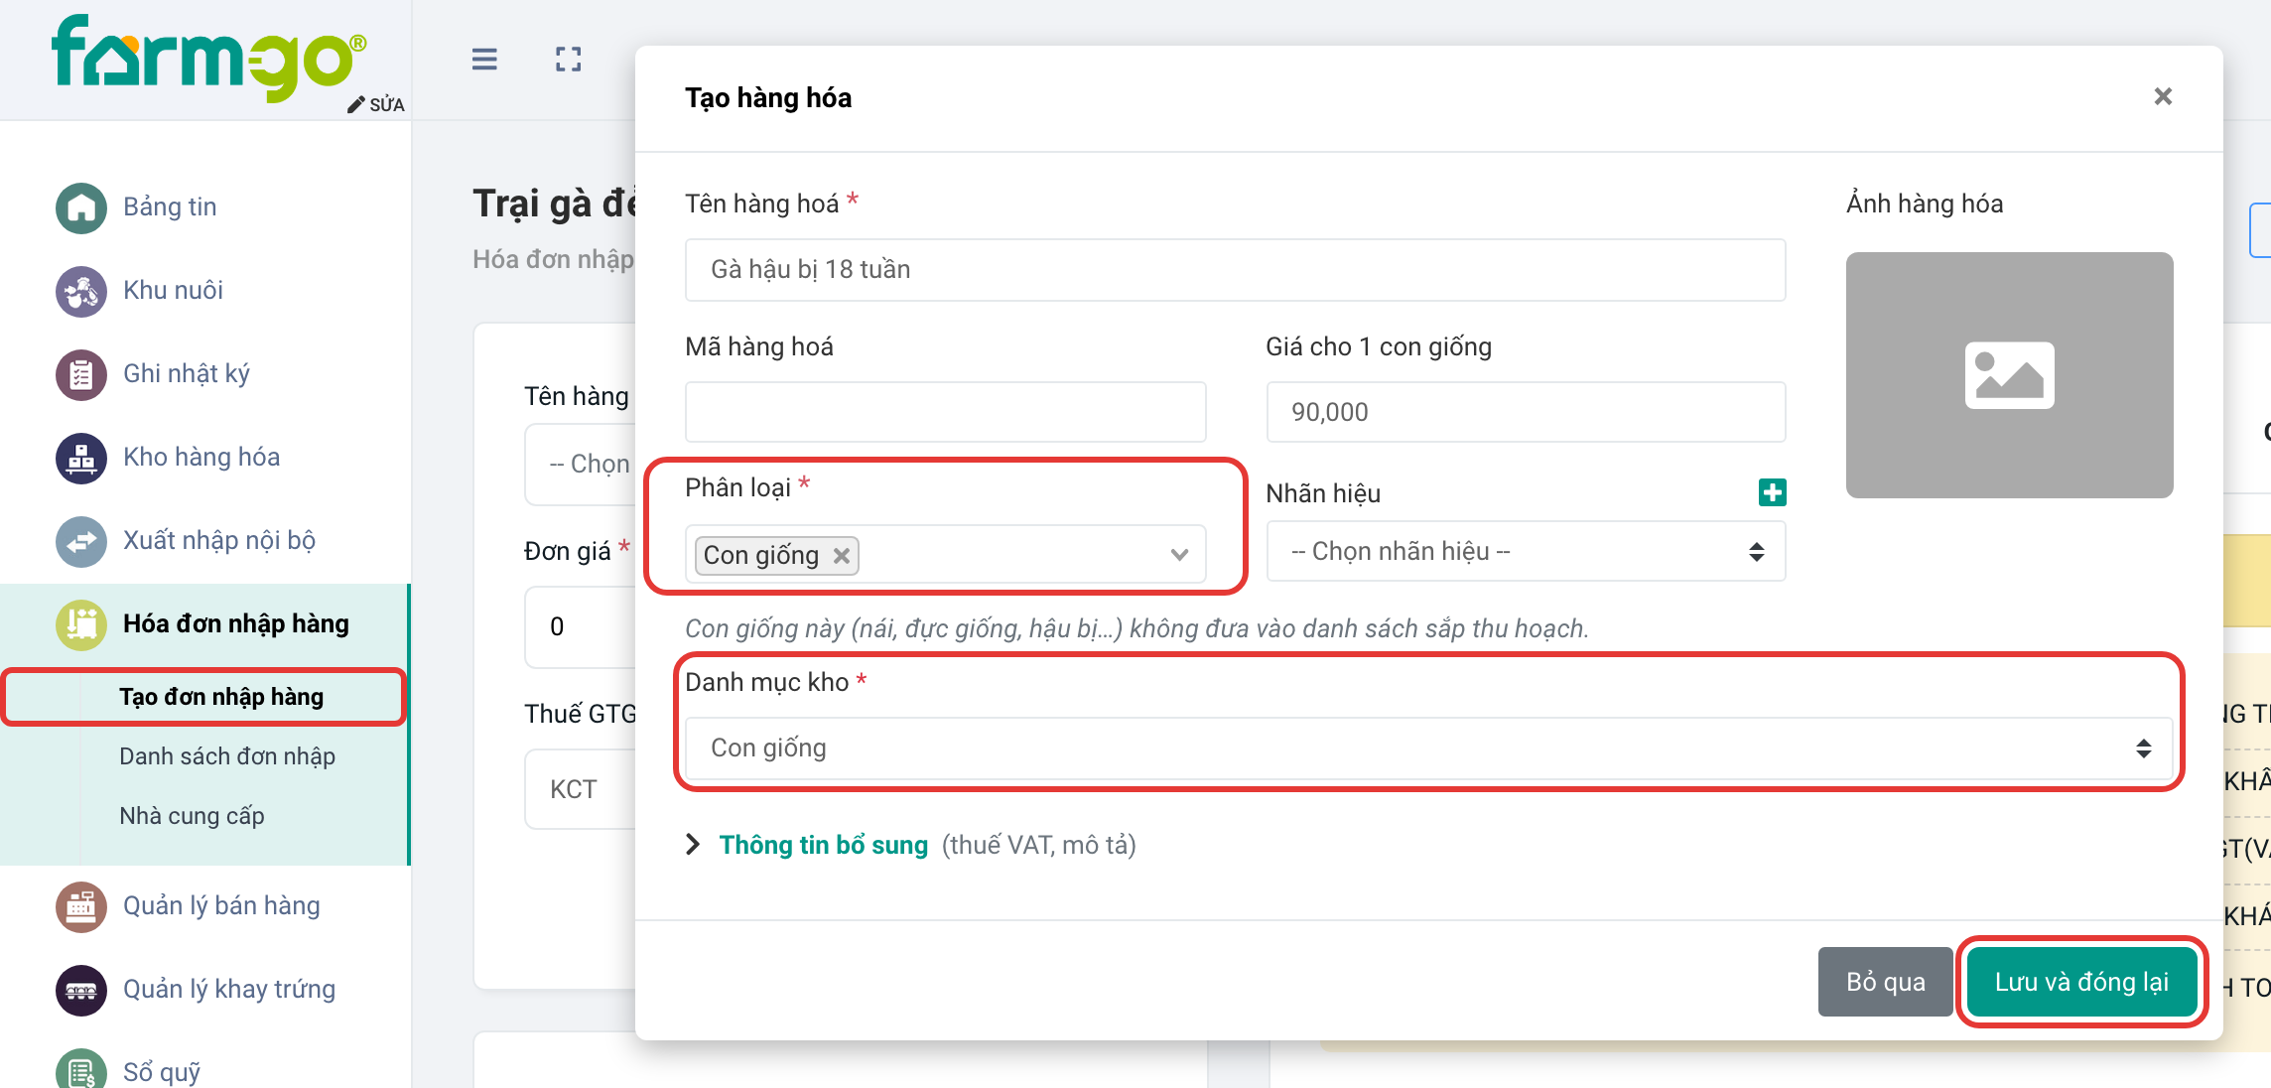Click the Bỏ qua button
This screenshot has height=1088, width=2271.
pos(1885,982)
